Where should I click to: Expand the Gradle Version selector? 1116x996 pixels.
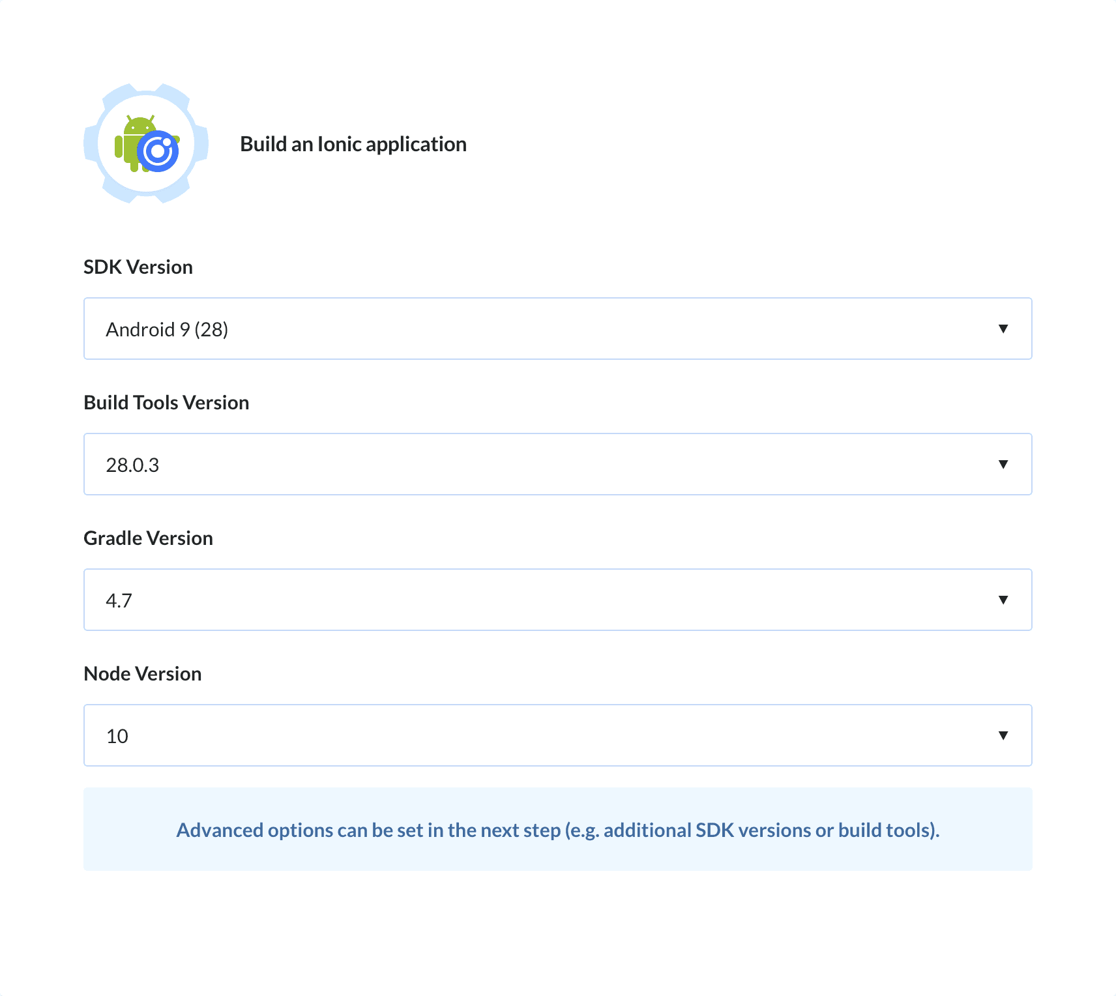point(557,600)
